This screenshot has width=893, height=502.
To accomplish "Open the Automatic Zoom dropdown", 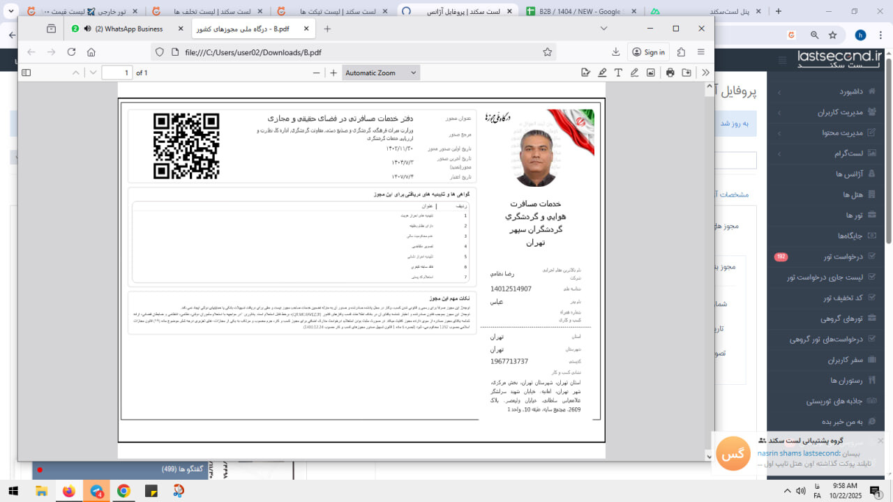I will [381, 73].
